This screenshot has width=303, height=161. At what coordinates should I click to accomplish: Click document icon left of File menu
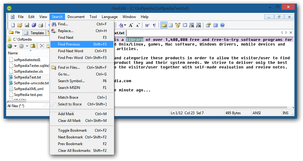(13, 16)
